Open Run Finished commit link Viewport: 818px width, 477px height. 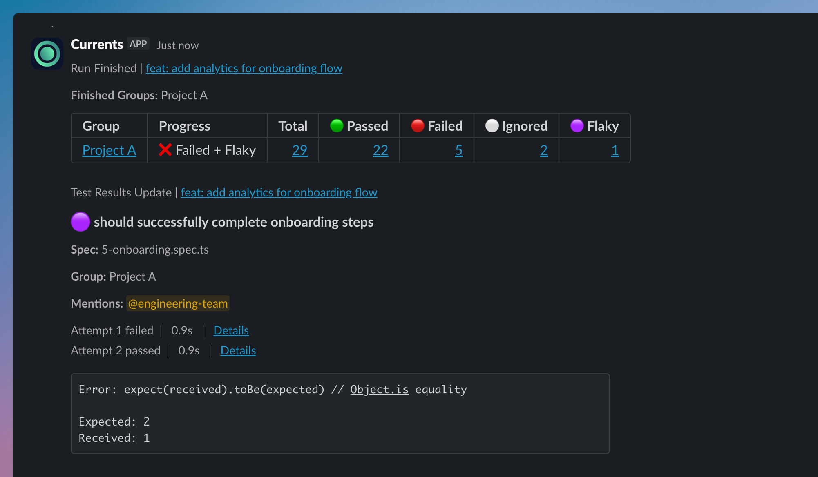pyautogui.click(x=244, y=68)
